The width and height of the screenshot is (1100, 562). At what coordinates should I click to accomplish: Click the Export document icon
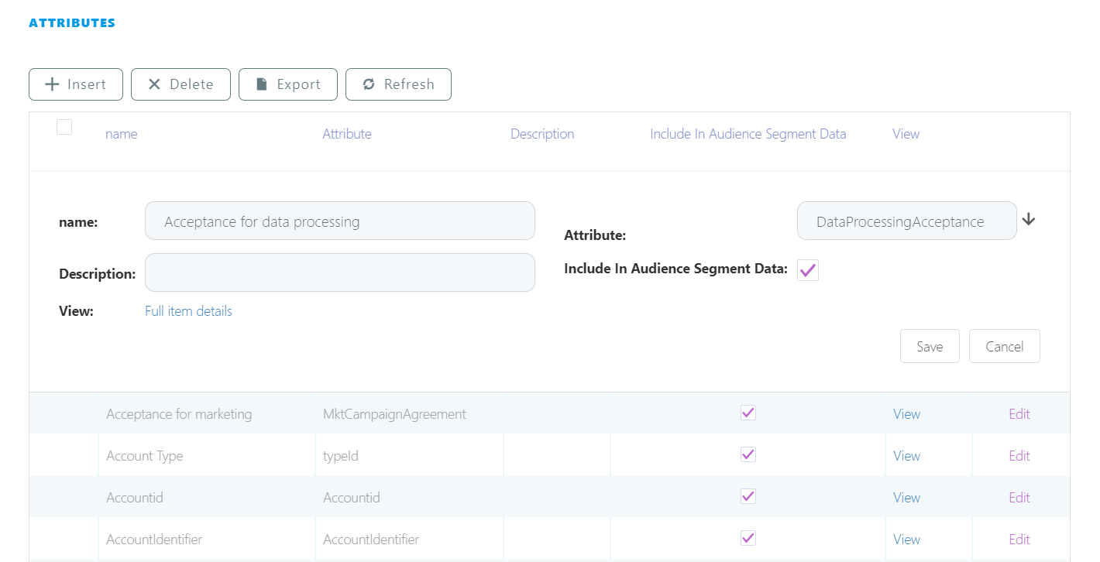[x=262, y=84]
